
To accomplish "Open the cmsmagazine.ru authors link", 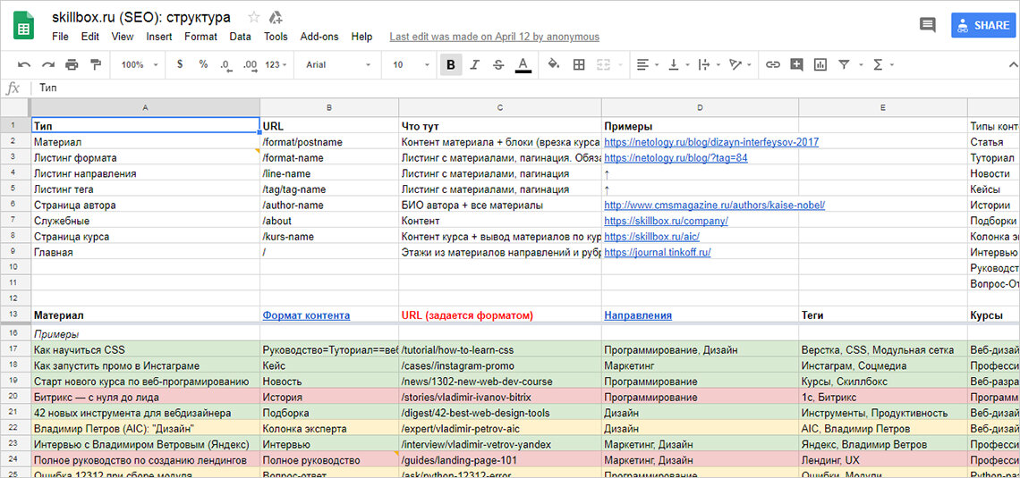I will (x=714, y=205).
